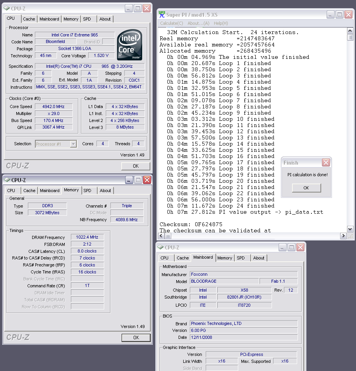
Task: Select Mainboard tab in Memory CPU-Z window
Action: point(50,191)
